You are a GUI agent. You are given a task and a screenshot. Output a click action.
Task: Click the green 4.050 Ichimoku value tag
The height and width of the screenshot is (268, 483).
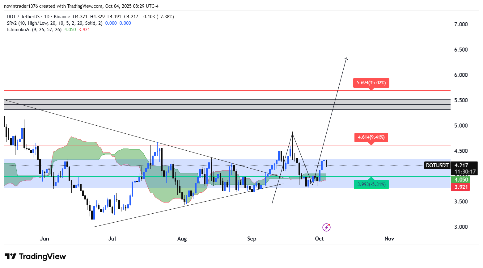pos(461,180)
